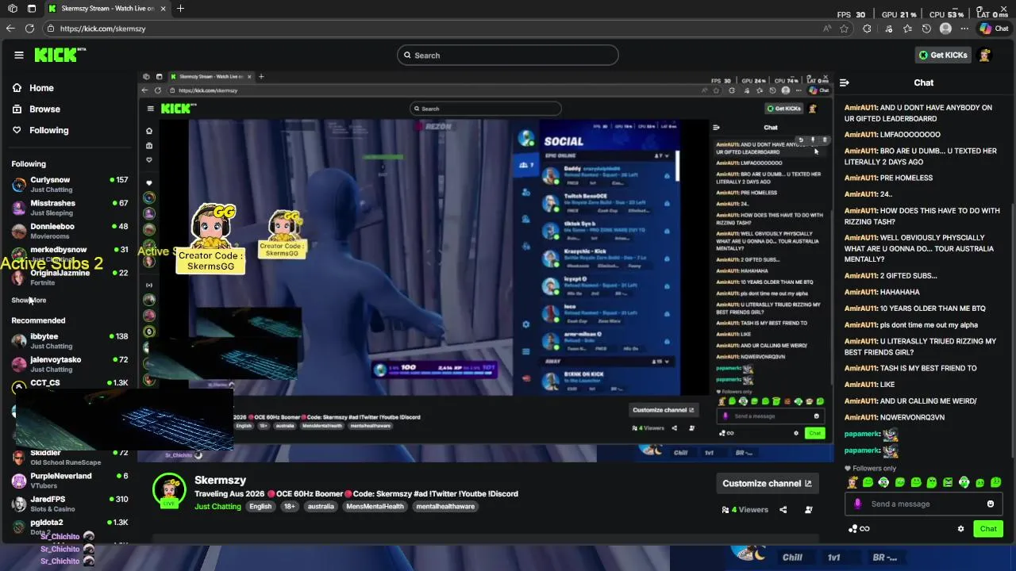Click merkedbysnow followed channel
This screenshot has height=571, width=1016.
coord(70,254)
